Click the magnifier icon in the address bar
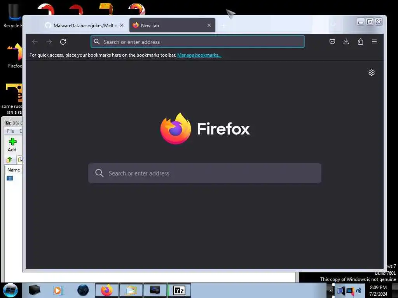The height and width of the screenshot is (298, 398). coord(97,42)
